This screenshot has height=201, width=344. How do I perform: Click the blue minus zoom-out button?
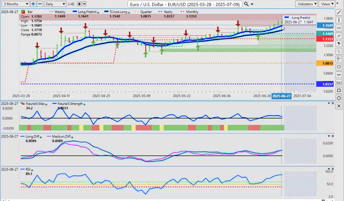point(40,4)
